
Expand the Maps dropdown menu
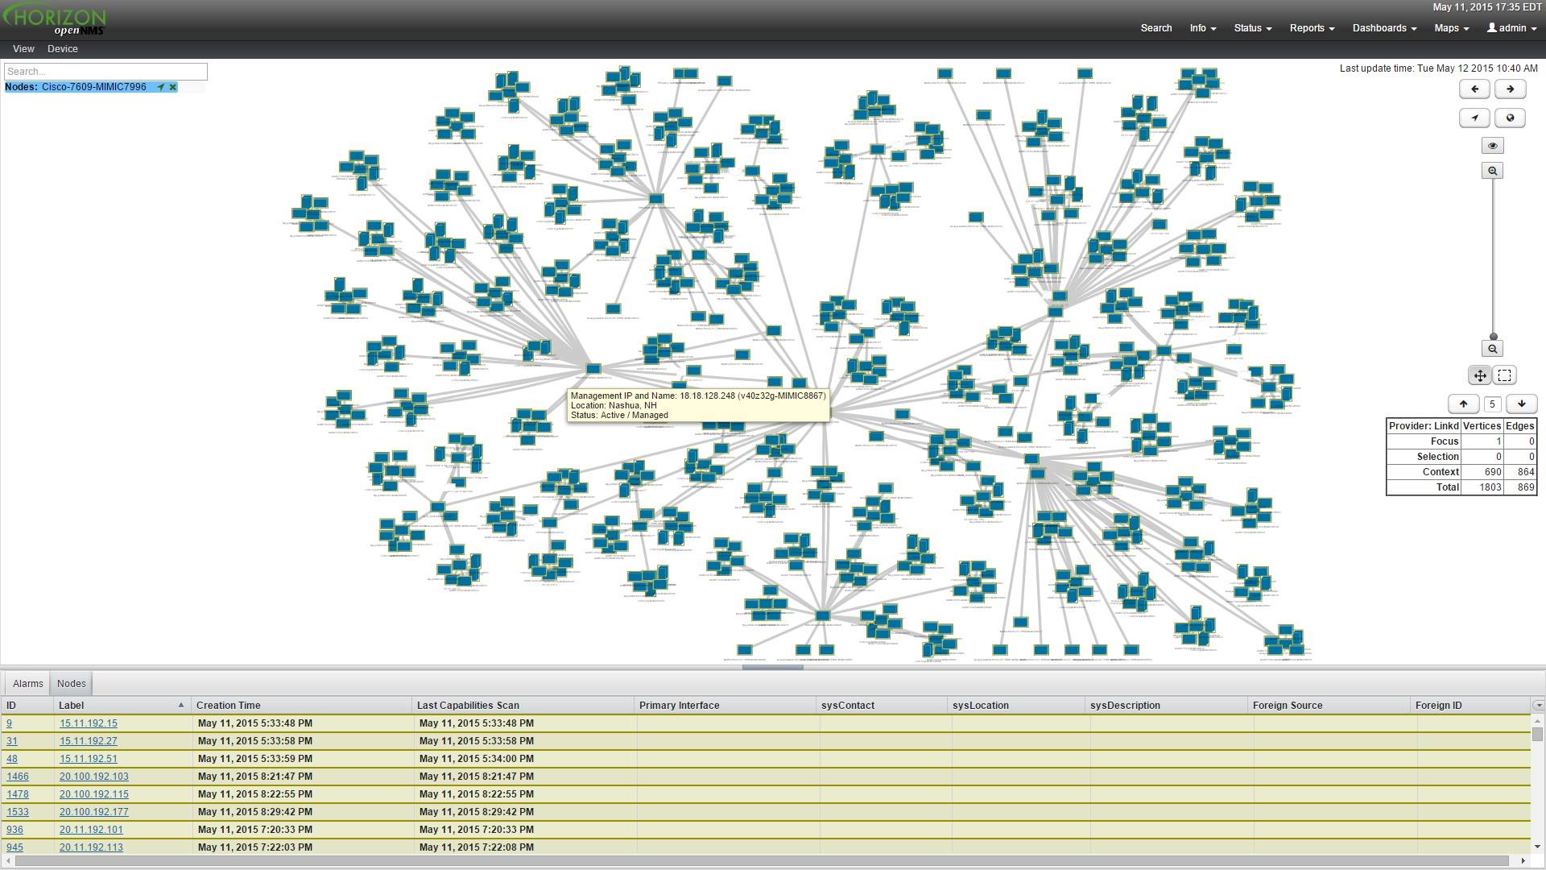(1451, 28)
